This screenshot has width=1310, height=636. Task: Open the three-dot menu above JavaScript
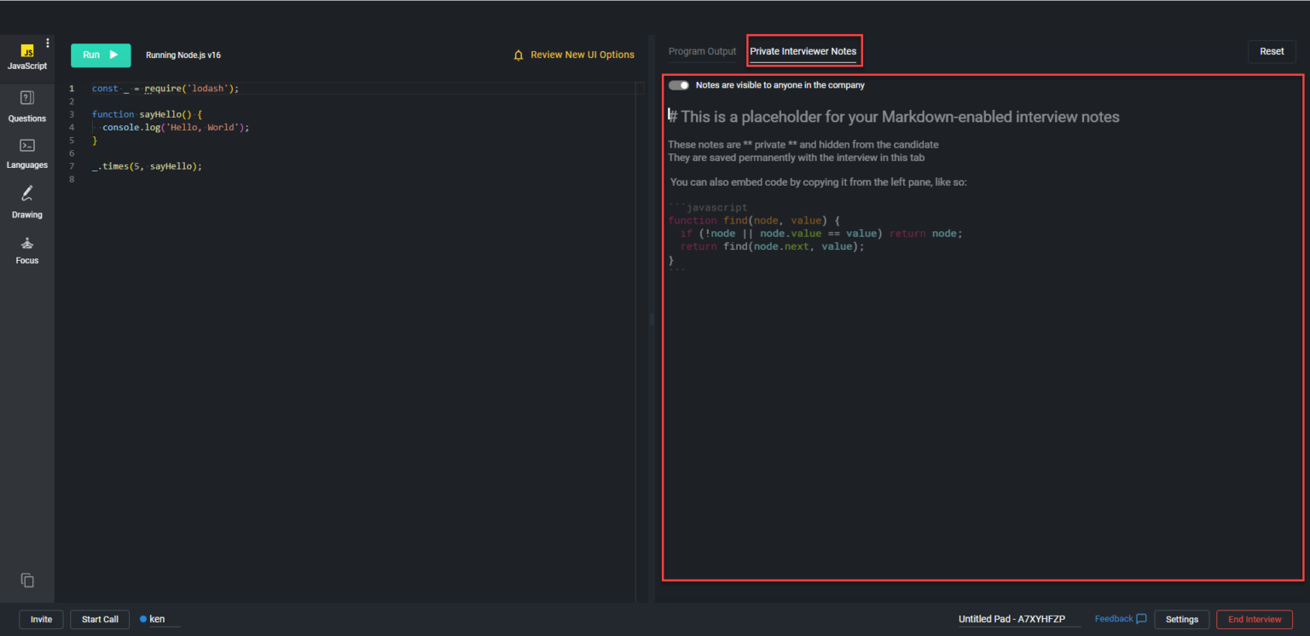48,43
